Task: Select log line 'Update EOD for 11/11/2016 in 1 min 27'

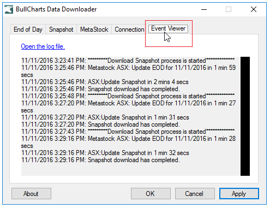Action: (x=128, y=106)
